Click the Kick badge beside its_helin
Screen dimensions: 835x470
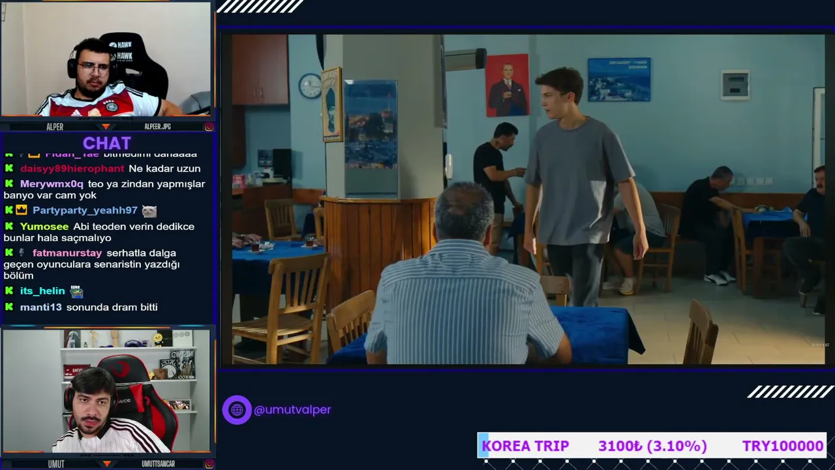coord(9,291)
